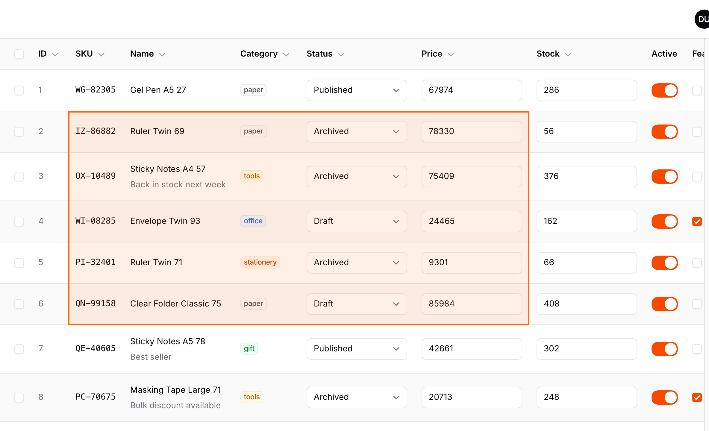Screen dimensions: 709x431
Task: Select row checkbox for Envelope Twin 93
Action: [x=19, y=221]
